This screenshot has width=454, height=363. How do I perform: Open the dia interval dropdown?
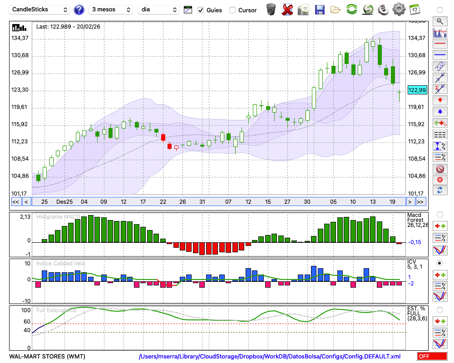158,10
